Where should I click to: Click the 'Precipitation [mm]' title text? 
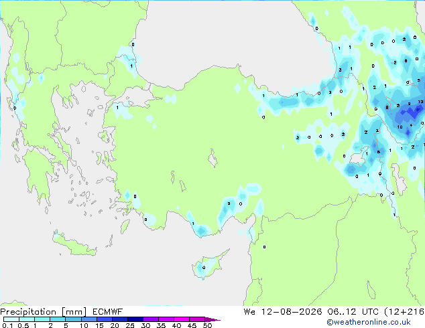(44, 312)
